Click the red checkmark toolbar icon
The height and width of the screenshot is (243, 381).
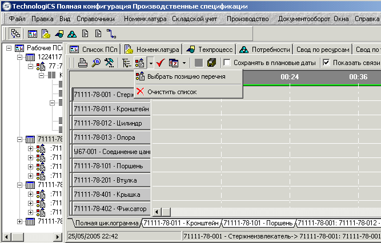point(161,63)
